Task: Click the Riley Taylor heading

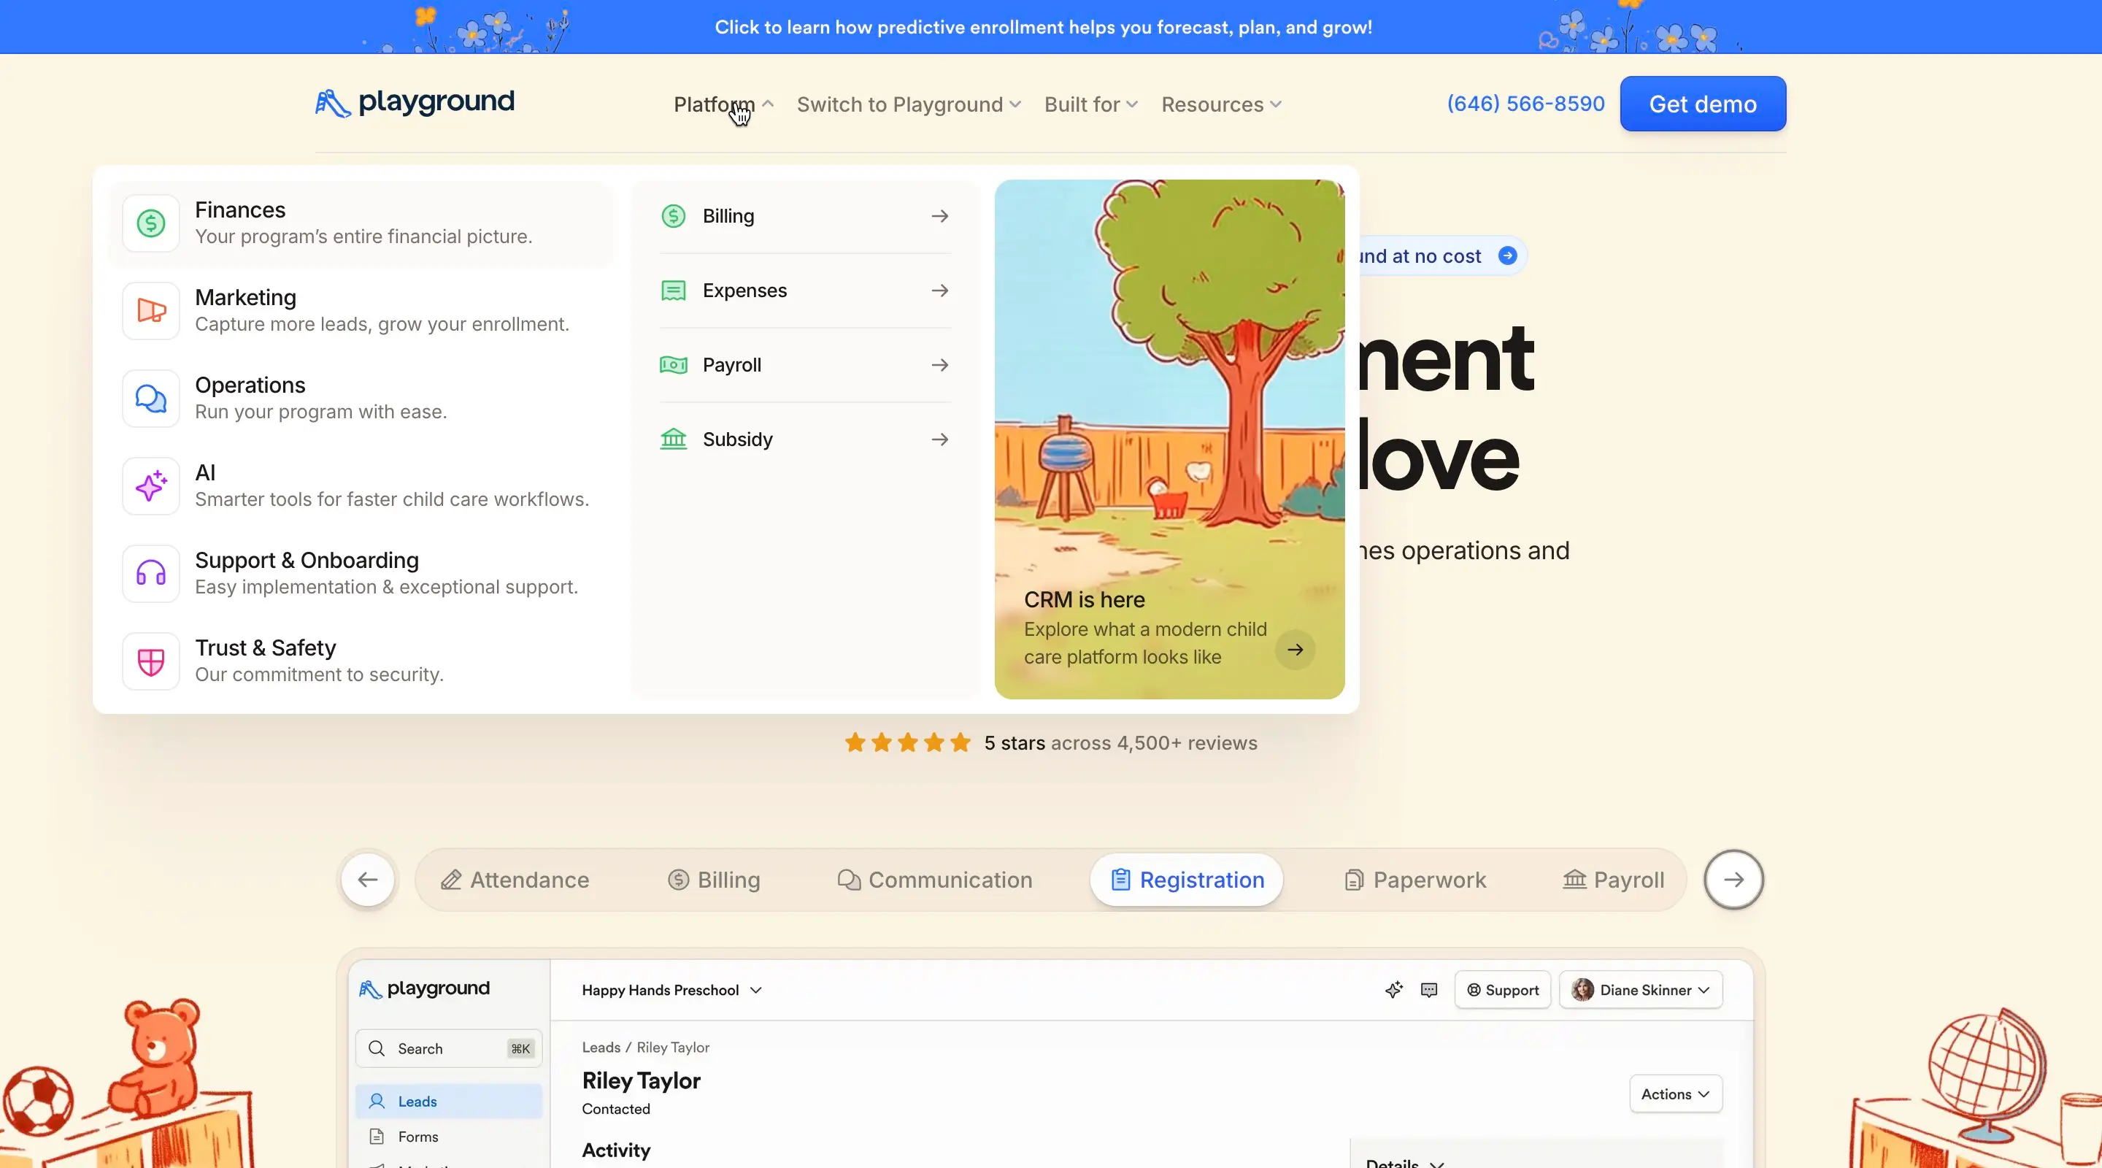Action: click(641, 1080)
